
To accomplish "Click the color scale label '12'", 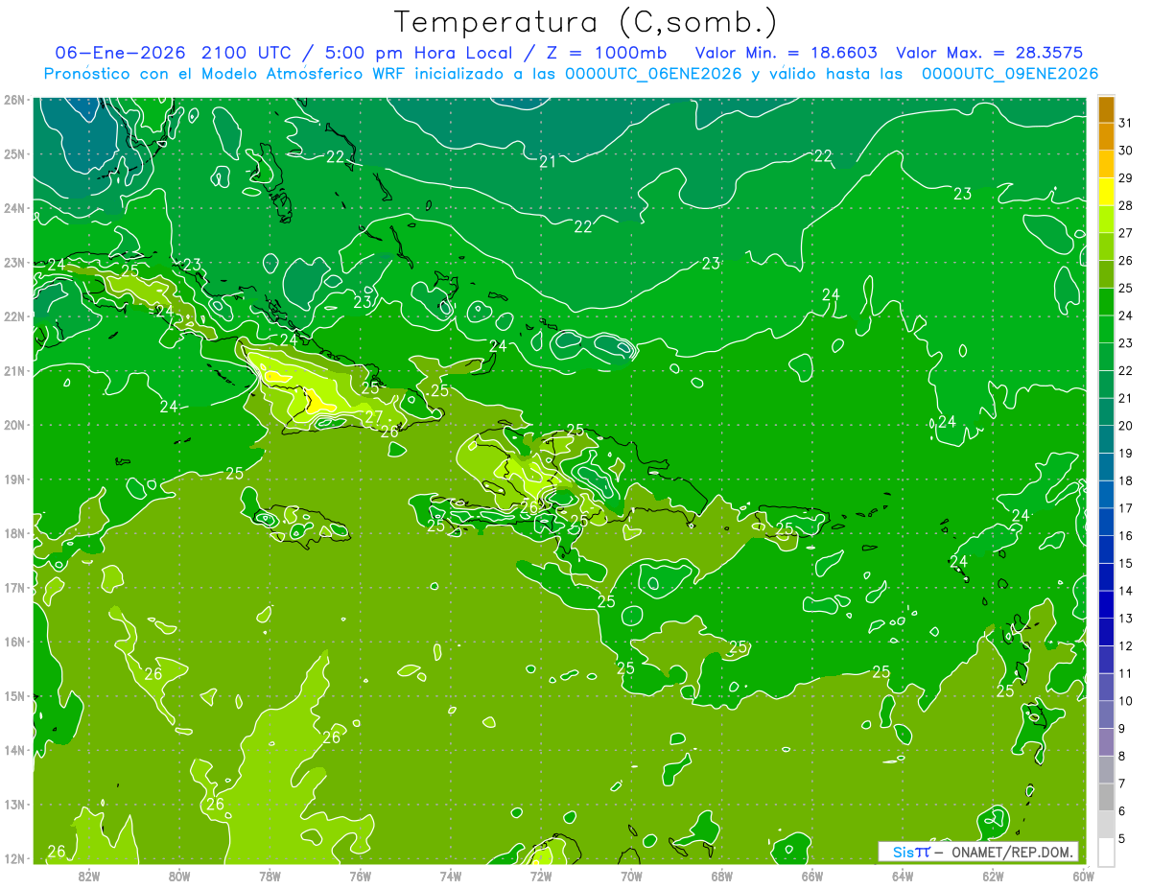I will click(1126, 645).
